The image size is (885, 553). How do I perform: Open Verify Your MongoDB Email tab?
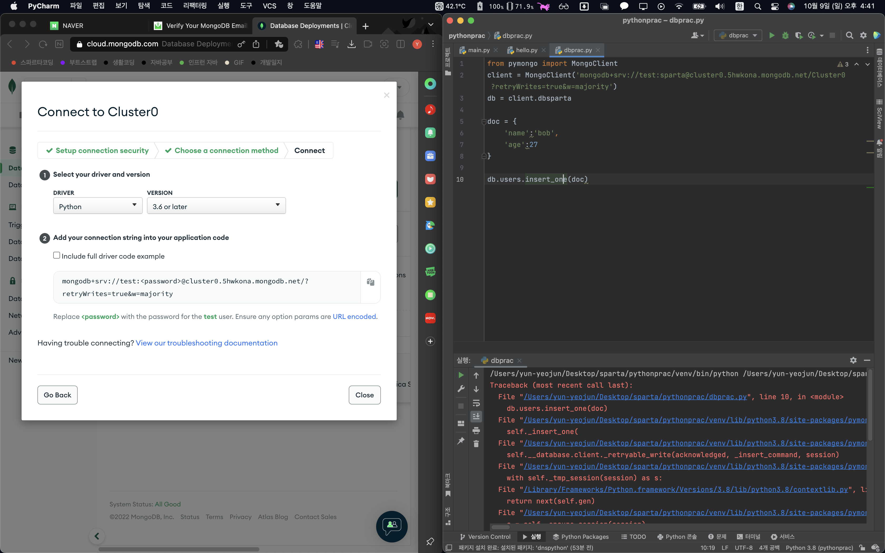[x=201, y=26]
